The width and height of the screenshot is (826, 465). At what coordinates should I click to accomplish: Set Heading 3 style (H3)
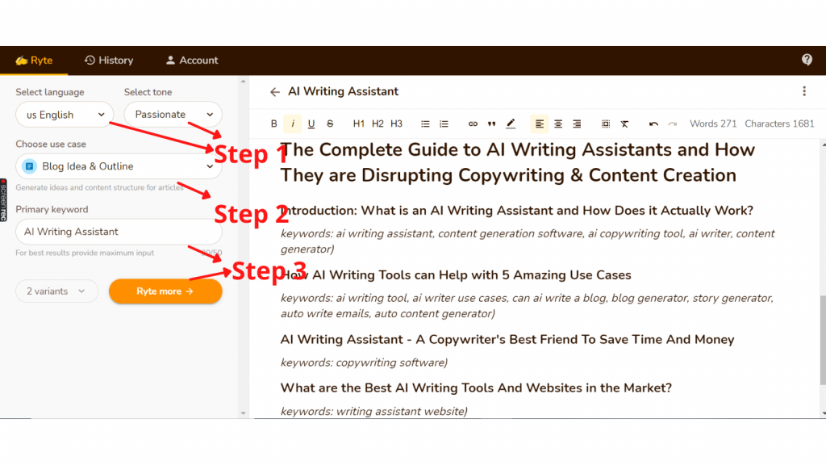pos(397,124)
